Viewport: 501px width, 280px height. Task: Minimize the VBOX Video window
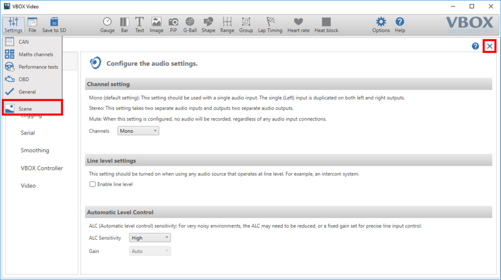[453, 6]
